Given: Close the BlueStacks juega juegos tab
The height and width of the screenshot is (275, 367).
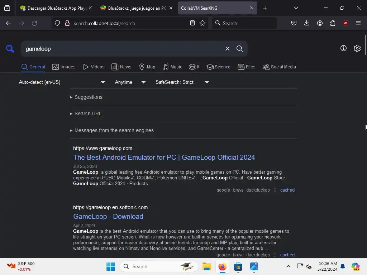Looking at the screenshot, I should [171, 8].
